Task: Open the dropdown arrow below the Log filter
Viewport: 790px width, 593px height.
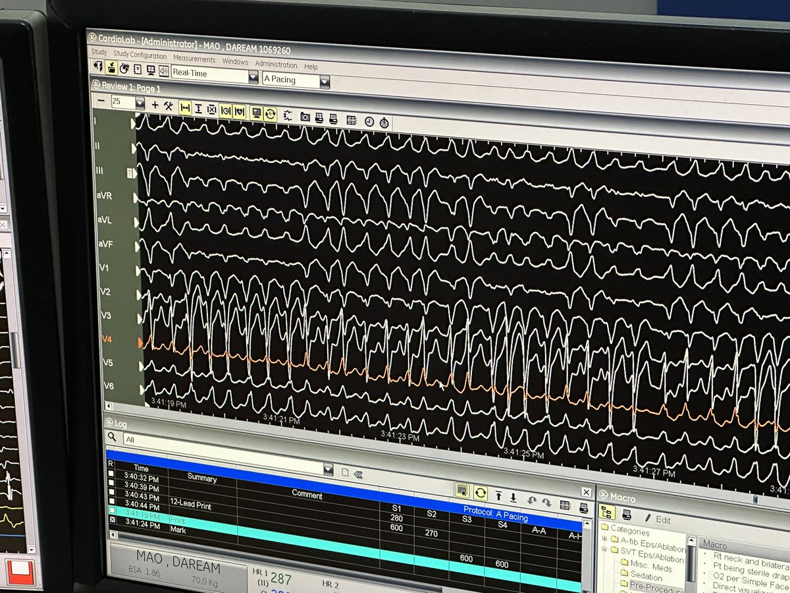Action: tap(329, 469)
